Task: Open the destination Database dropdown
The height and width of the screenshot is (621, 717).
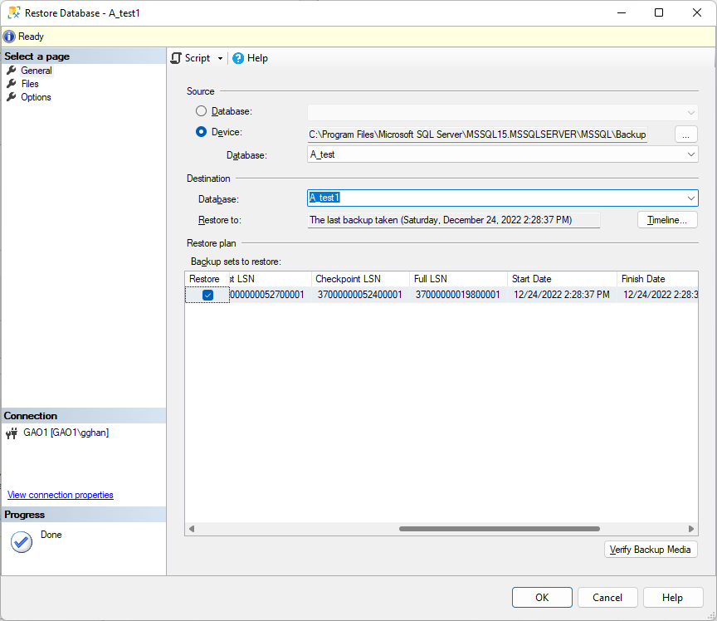Action: 690,198
